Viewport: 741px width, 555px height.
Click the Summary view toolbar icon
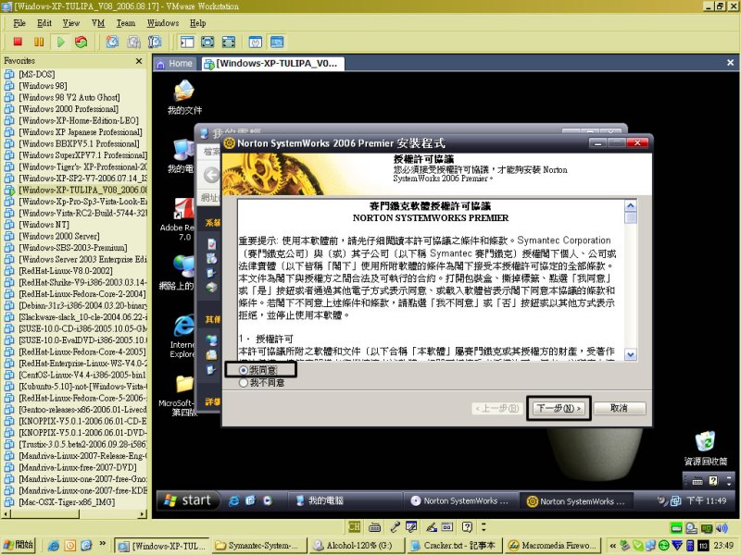pyautogui.click(x=256, y=42)
